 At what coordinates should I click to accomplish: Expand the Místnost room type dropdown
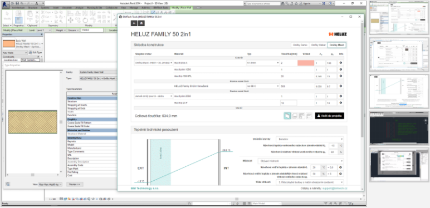301,161
